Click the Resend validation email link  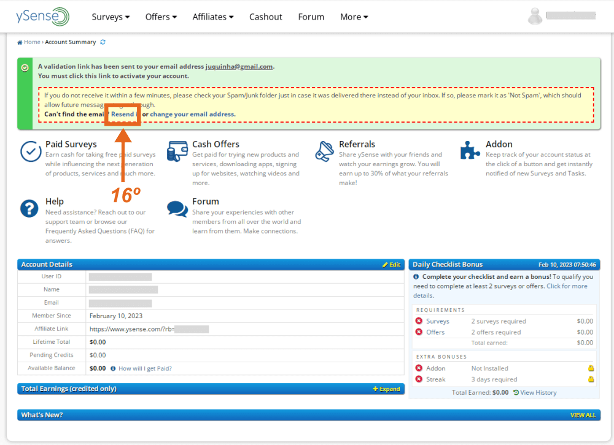coord(123,114)
